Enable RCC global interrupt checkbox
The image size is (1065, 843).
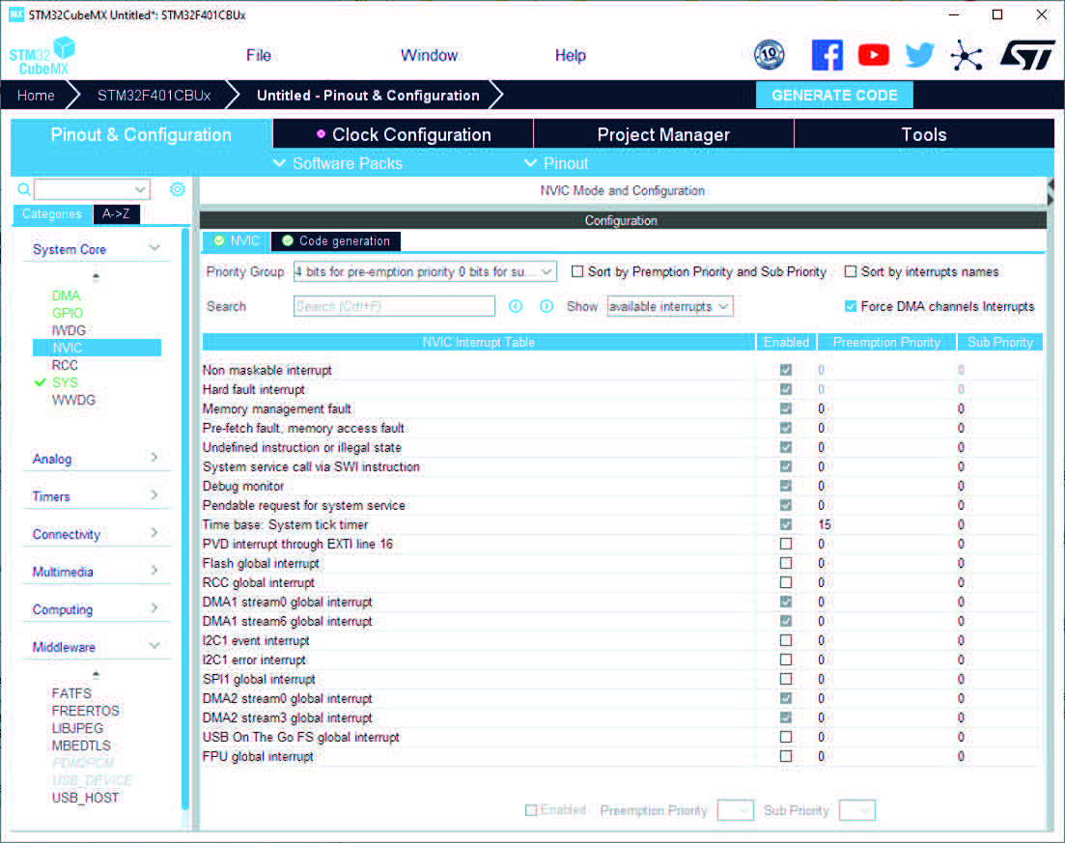pos(786,583)
